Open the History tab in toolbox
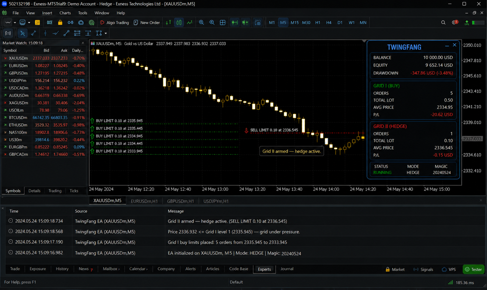Screen dimensions: 487x290 click(x=62, y=269)
